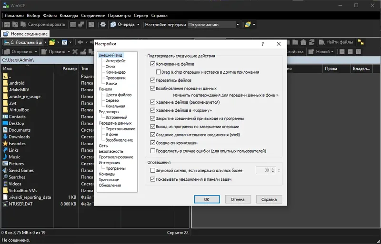Click the invert selection icon in remote toolbar
This screenshot has width=381, height=244.
tap(358, 51)
